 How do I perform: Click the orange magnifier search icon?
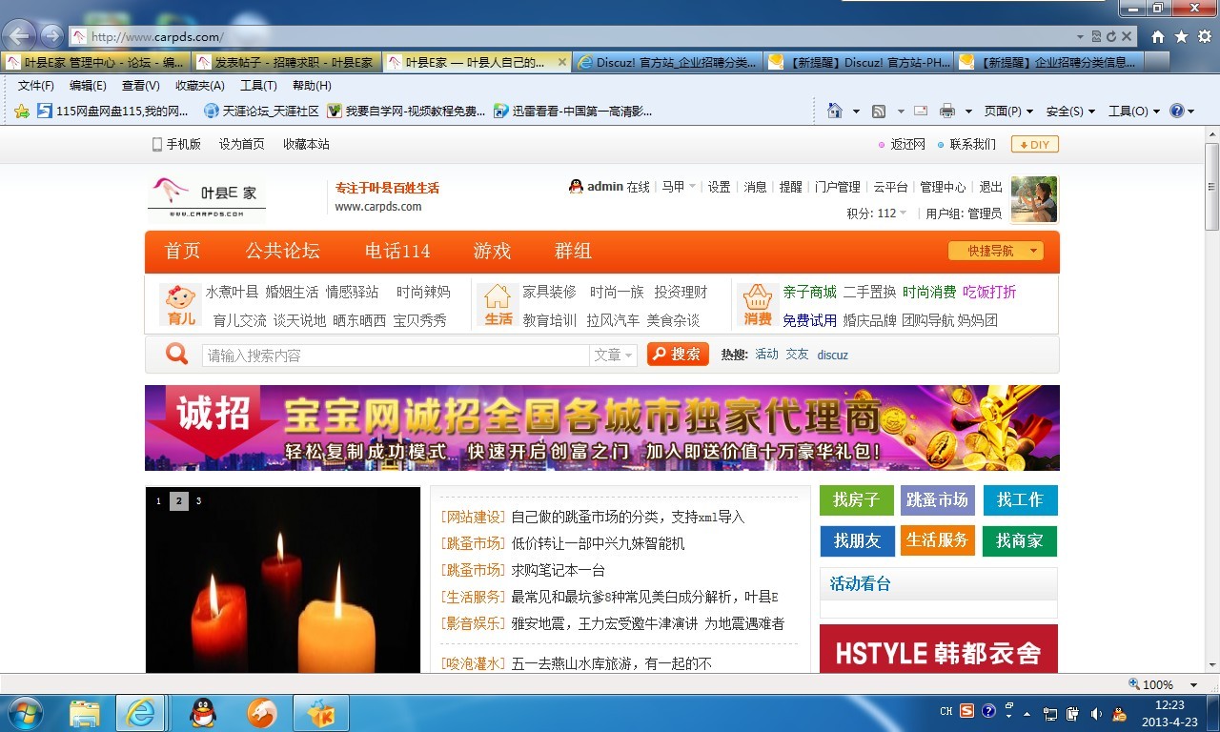point(177,355)
